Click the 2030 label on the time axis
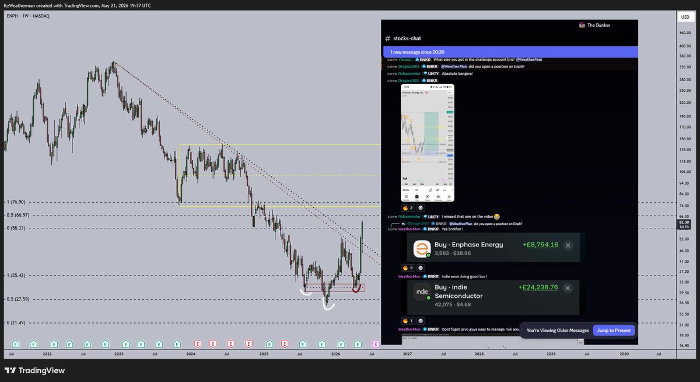This screenshot has width=700, height=382. (x=624, y=353)
